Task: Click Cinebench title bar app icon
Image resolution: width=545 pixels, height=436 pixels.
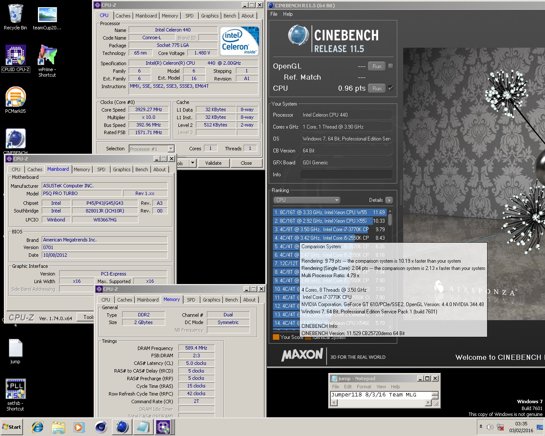Action: point(271,6)
